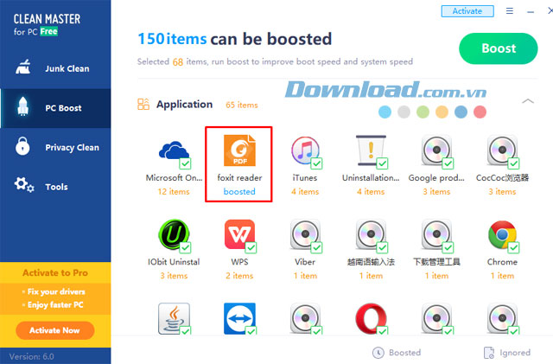This screenshot has width=553, height=364.
Task: Click the 'Activate to Pro' heading
Action: [x=55, y=273]
